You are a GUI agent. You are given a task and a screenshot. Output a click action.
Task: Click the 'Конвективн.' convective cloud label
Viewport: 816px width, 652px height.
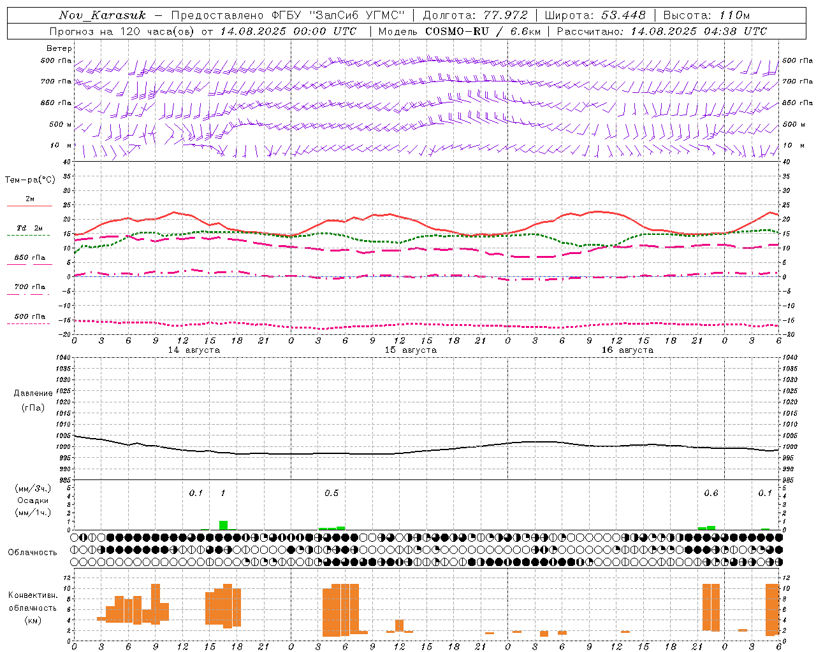(33, 595)
